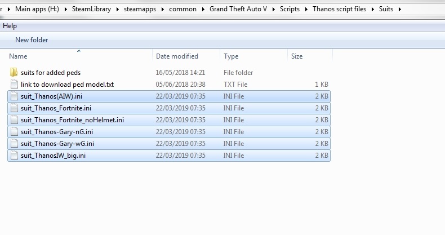
Task: Click INI File type of suit_Thanos_Fortnite.ini
Action: click(234, 108)
